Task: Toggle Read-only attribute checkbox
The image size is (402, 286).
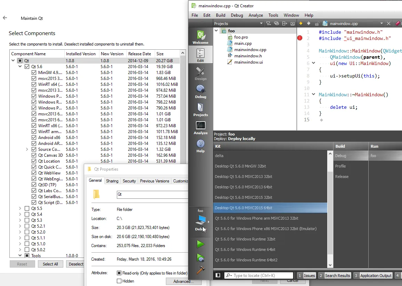Action: pyautogui.click(x=119, y=273)
